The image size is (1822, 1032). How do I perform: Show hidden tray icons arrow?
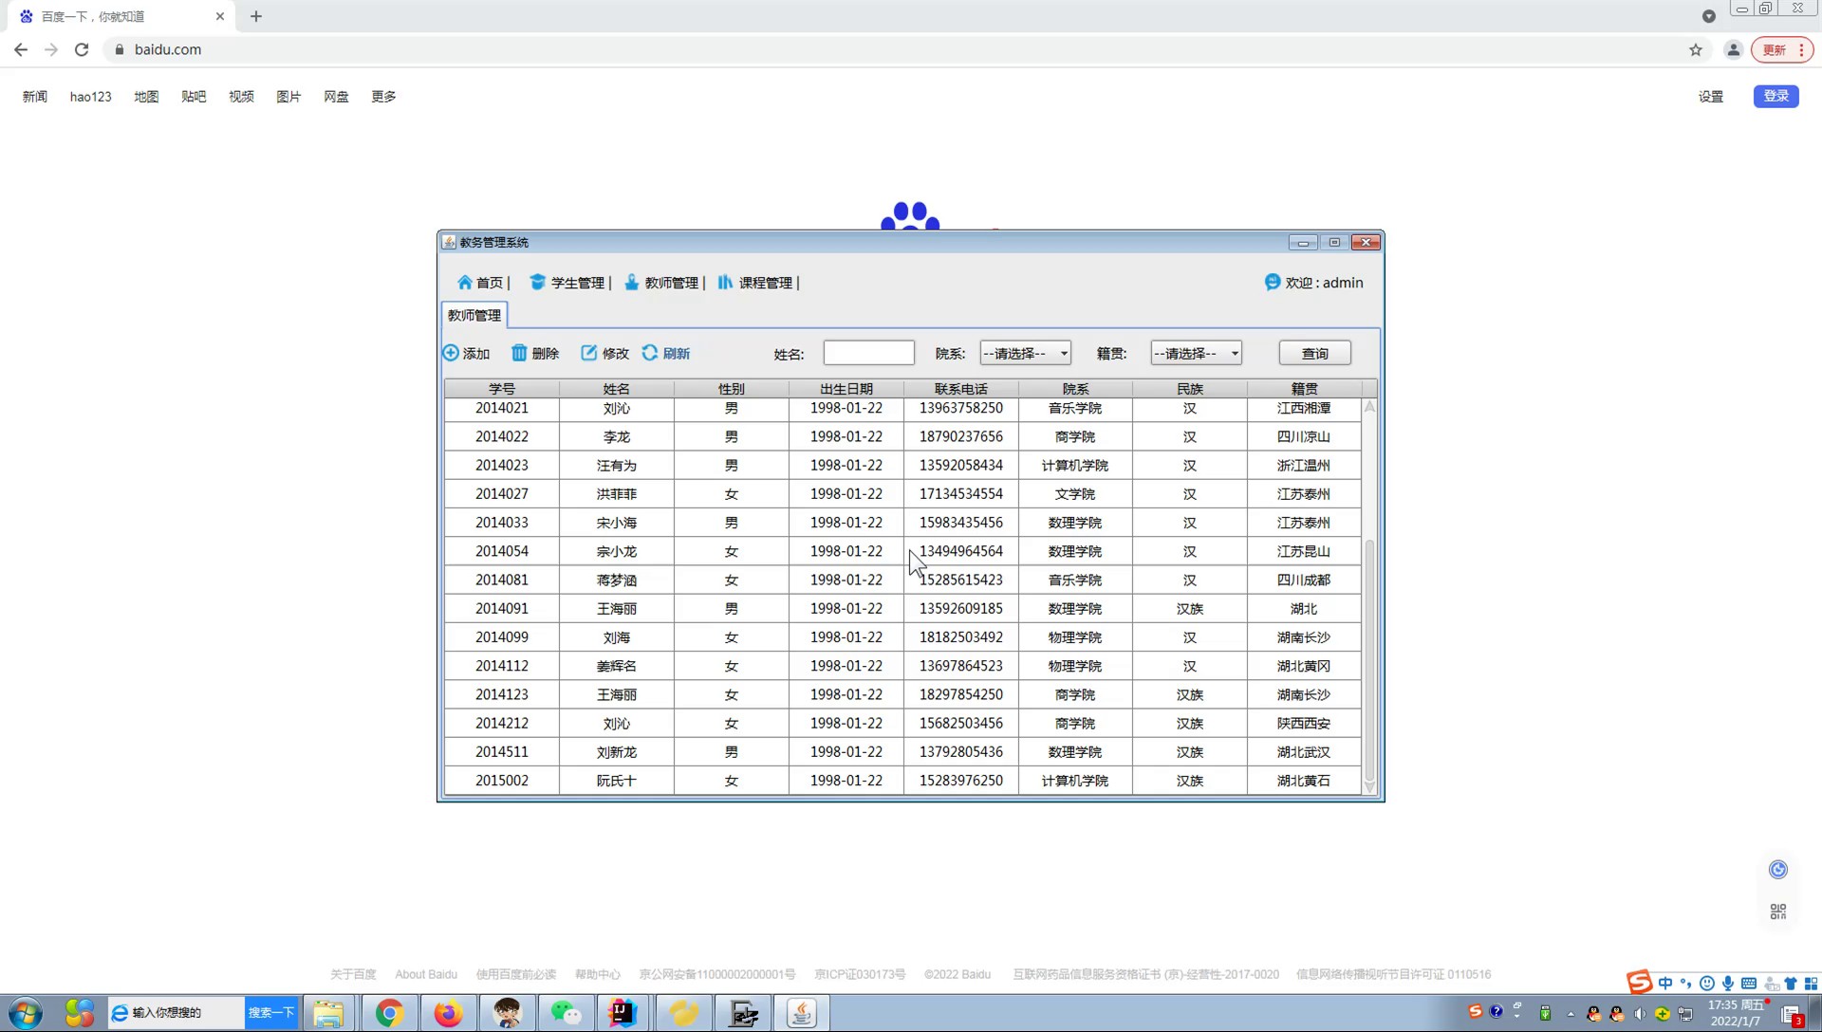(1571, 1014)
